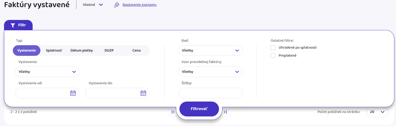Switch type filter to Splatnosť
Image resolution: width=396 pixels, height=126 pixels.
pyautogui.click(x=54, y=50)
